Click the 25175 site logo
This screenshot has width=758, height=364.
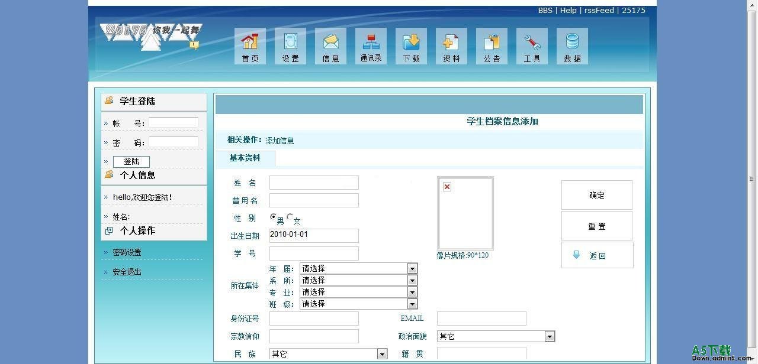tap(151, 36)
